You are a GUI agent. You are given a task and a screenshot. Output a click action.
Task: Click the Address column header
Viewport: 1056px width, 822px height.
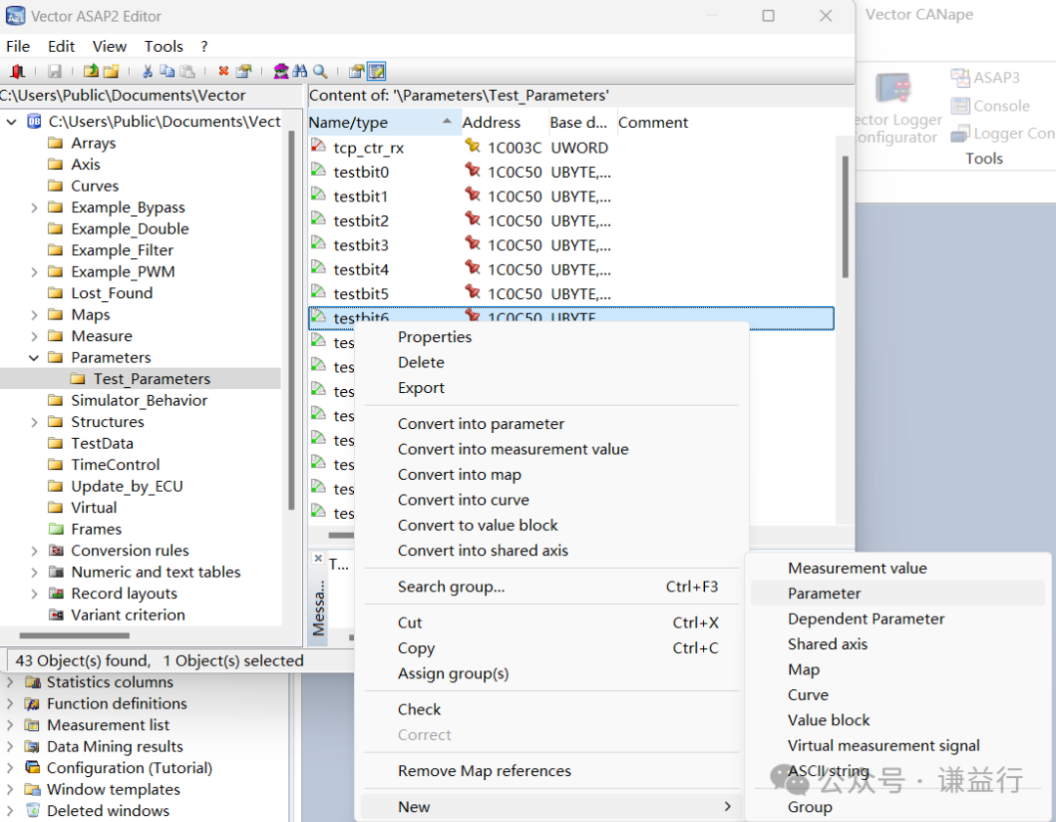pos(505,122)
